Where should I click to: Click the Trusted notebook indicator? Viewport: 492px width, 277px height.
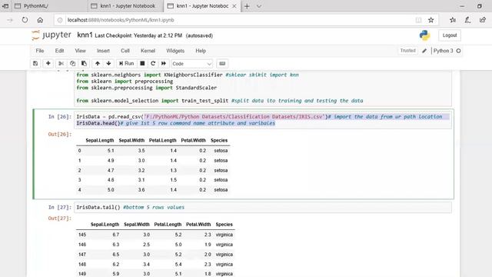click(407, 51)
